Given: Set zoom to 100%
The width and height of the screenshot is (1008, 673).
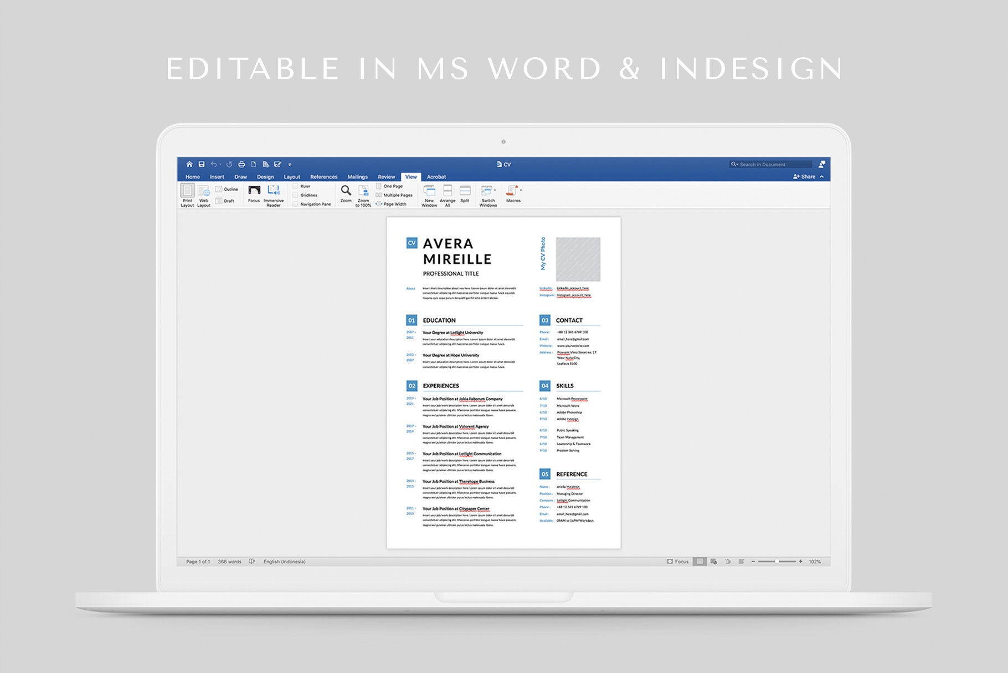Looking at the screenshot, I should 364,193.
